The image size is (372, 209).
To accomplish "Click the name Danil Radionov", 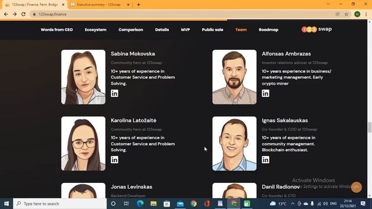I will (281, 187).
